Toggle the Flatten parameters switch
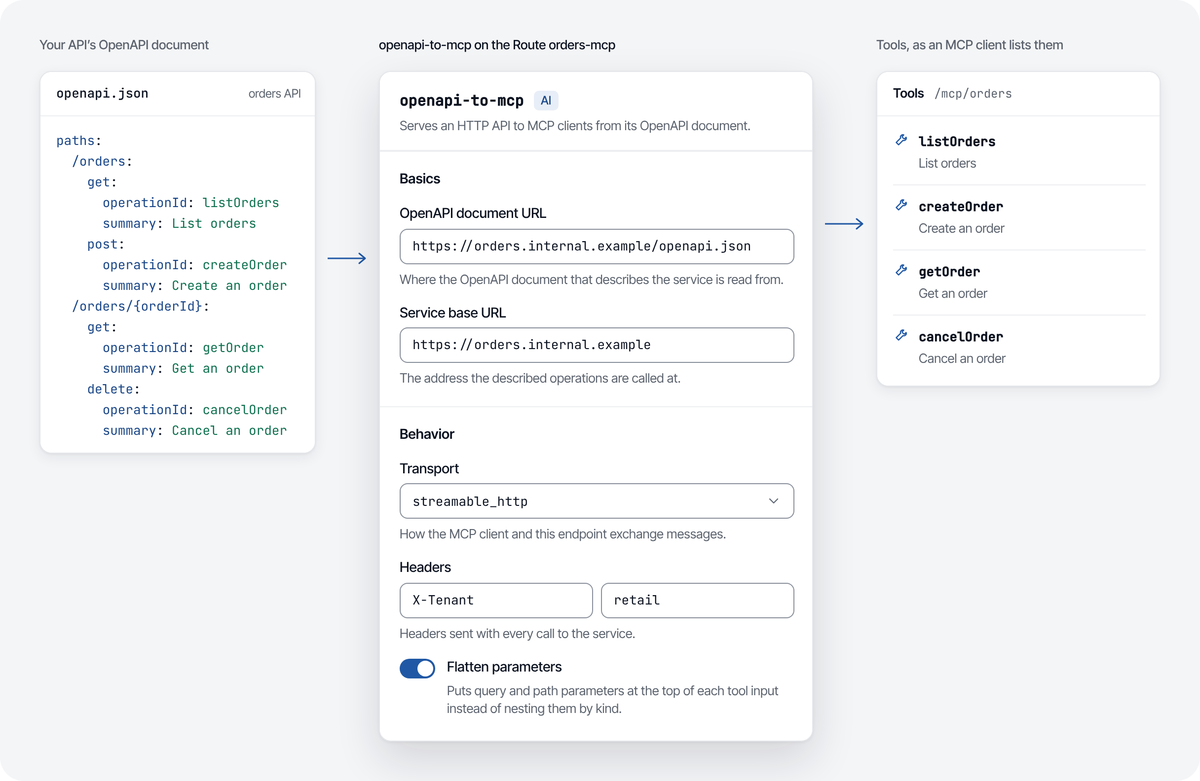Viewport: 1200px width, 781px height. click(417, 668)
